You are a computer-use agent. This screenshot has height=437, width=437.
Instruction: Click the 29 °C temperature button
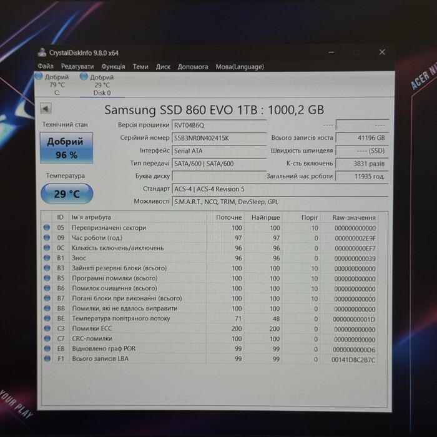(x=67, y=194)
